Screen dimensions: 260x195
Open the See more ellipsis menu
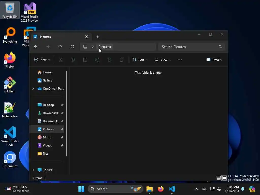click(180, 60)
